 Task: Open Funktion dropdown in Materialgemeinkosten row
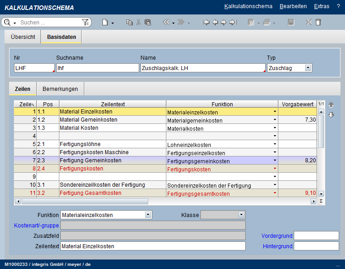[275, 119]
